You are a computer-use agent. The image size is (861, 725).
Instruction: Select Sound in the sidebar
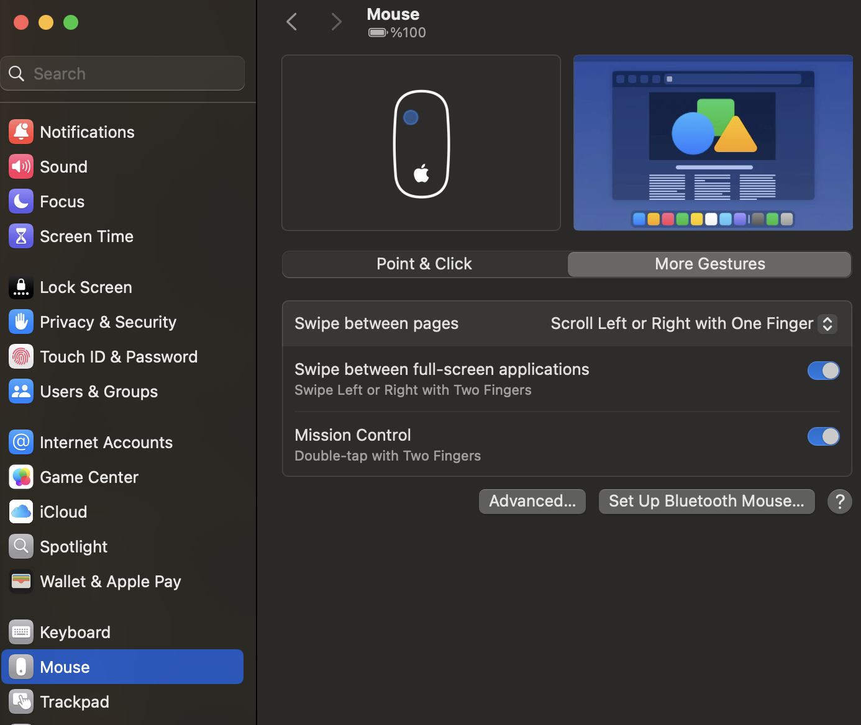click(63, 167)
